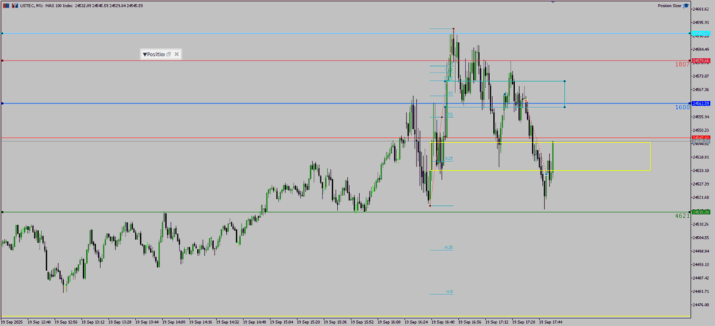Click the 24481.71 price scale value
Image resolution: width=715 pixels, height=326 pixels.
click(701, 291)
